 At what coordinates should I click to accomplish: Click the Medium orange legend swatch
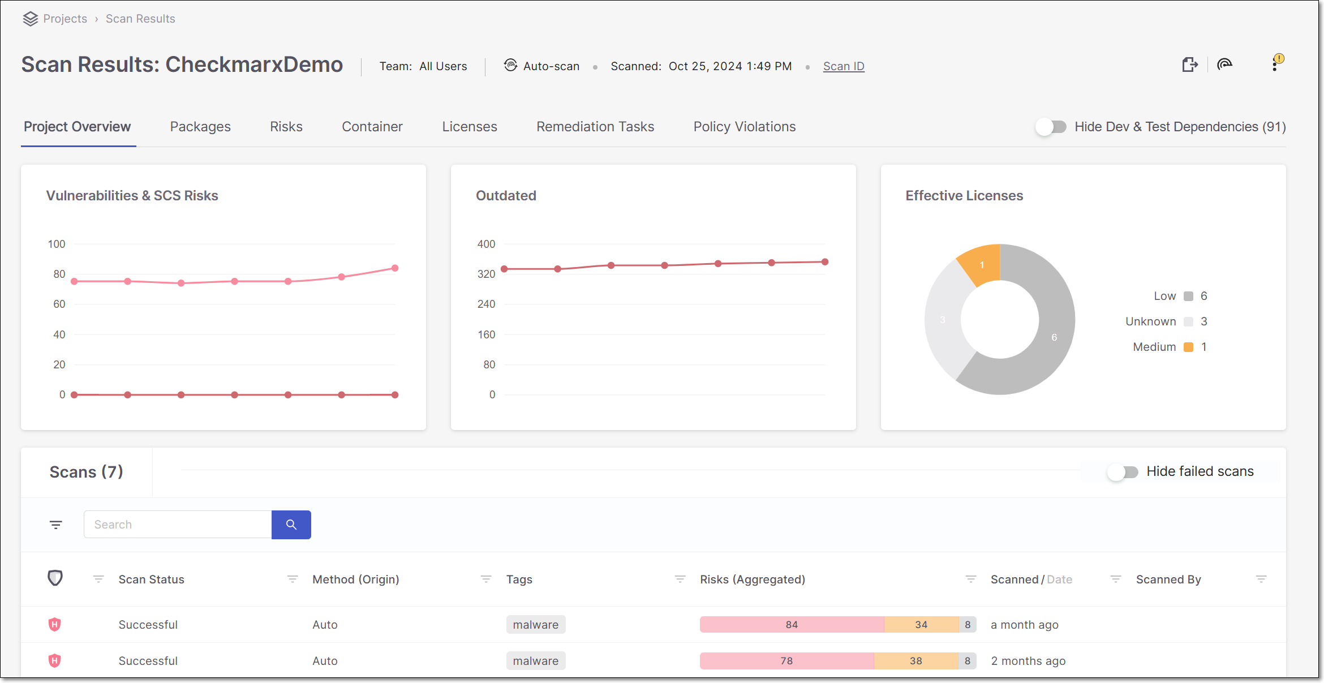click(x=1188, y=347)
